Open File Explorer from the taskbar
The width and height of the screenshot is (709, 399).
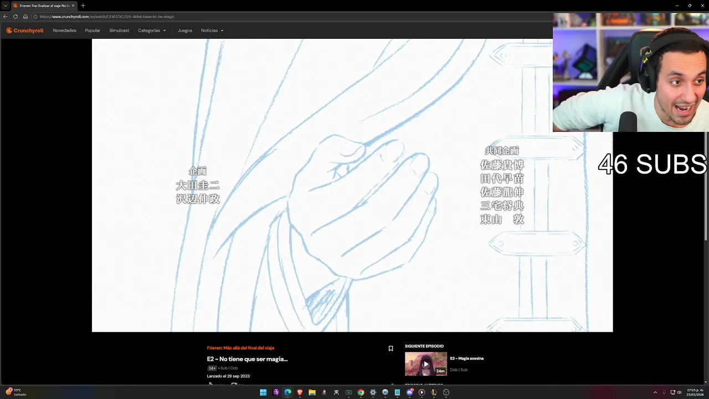tap(312, 392)
